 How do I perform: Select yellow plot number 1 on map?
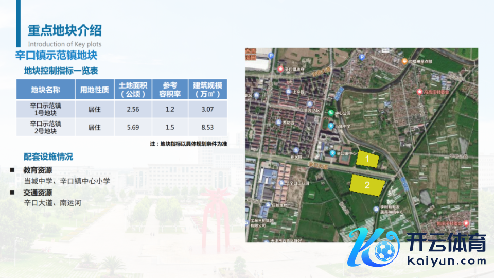(x=367, y=160)
